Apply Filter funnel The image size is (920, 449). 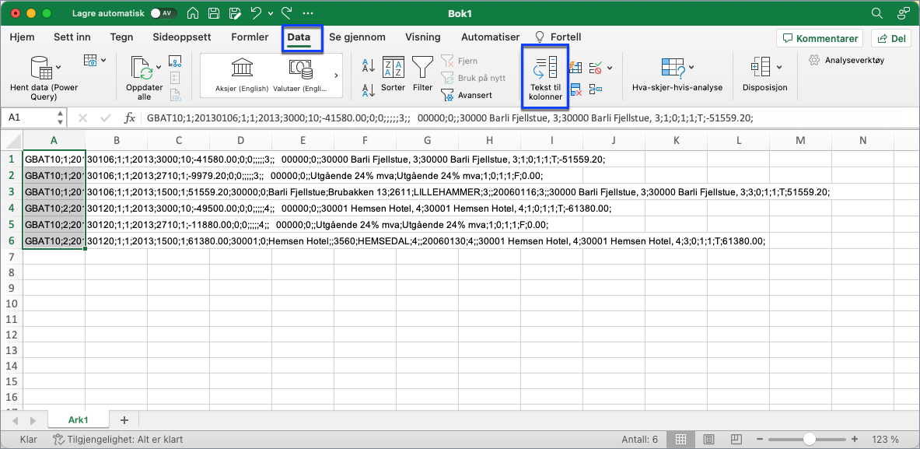422,74
